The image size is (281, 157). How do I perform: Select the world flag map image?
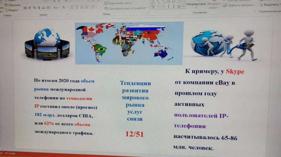tap(129, 43)
